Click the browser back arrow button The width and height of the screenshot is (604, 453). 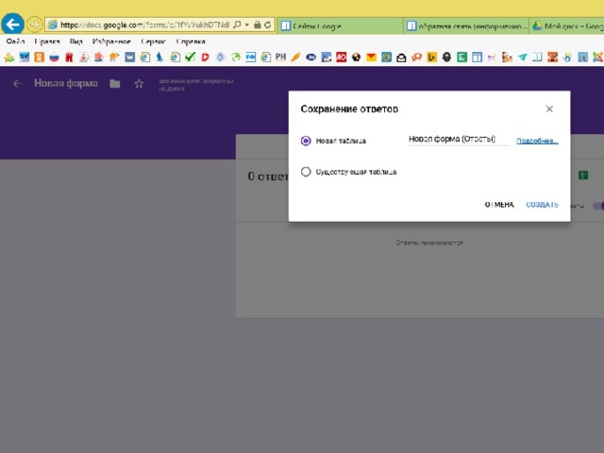12,24
